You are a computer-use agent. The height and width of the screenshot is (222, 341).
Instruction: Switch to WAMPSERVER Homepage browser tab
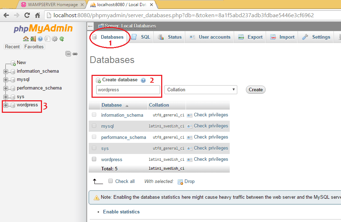tap(53, 5)
